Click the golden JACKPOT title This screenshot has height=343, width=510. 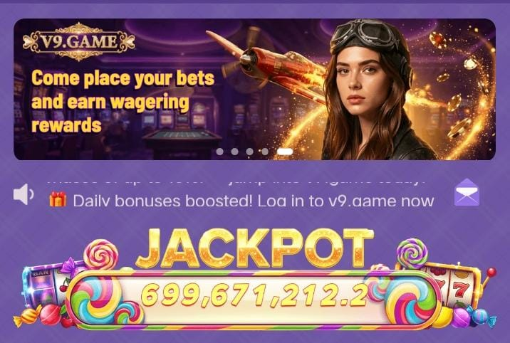[255, 249]
